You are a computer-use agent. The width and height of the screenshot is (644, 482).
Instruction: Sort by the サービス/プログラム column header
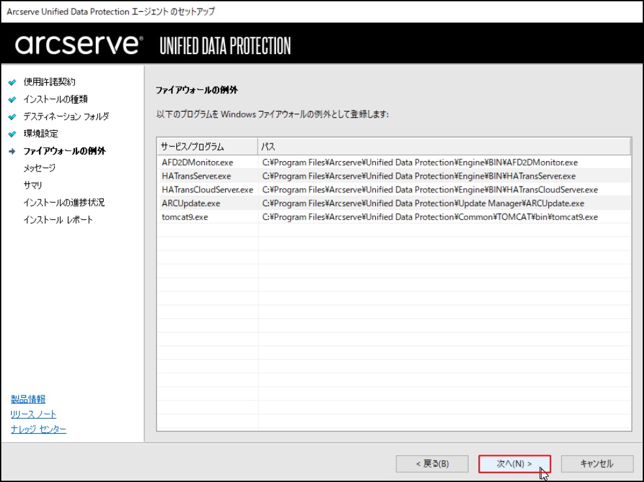point(207,147)
